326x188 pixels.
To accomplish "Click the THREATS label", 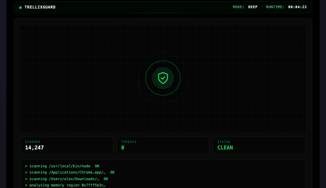I will 129,142.
